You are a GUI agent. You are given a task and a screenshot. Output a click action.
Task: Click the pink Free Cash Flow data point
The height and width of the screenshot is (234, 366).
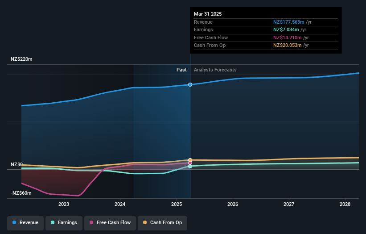(x=190, y=163)
